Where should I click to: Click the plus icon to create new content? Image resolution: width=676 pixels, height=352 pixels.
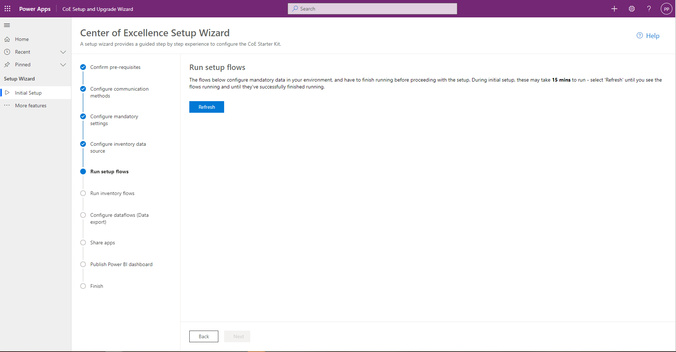click(x=614, y=9)
